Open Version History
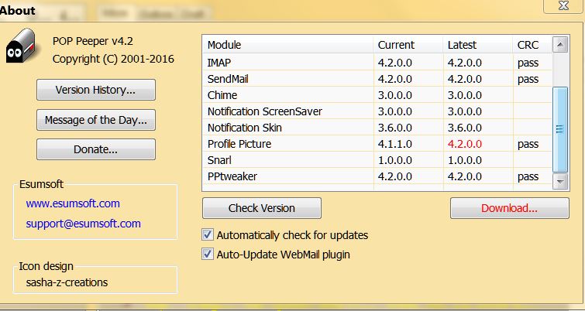The image size is (585, 311). pyautogui.click(x=96, y=90)
